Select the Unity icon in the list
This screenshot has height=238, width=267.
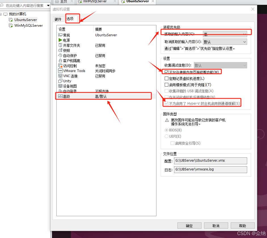[x=60, y=81]
